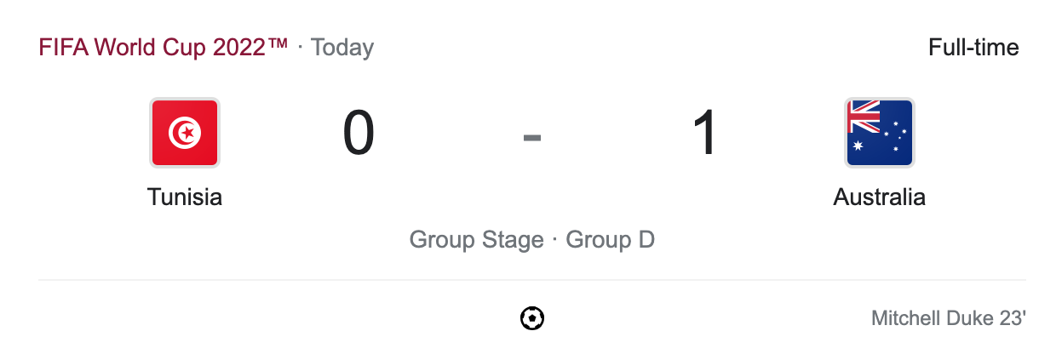Click Australia's score of 1
This screenshot has width=1062, height=354.
(x=706, y=134)
